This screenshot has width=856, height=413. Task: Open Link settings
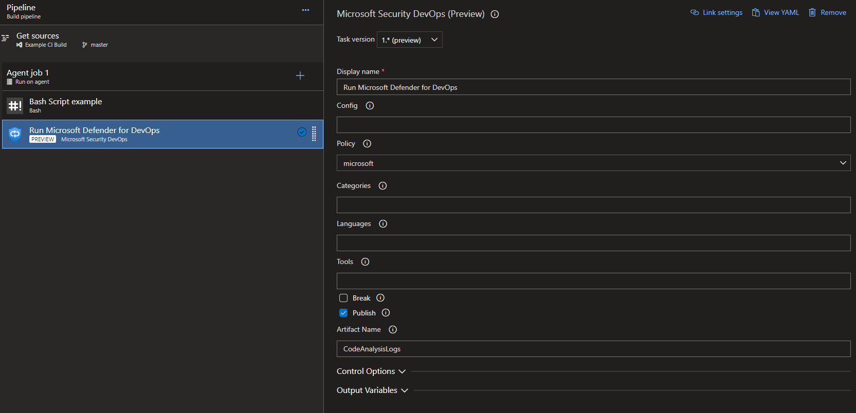coord(716,12)
